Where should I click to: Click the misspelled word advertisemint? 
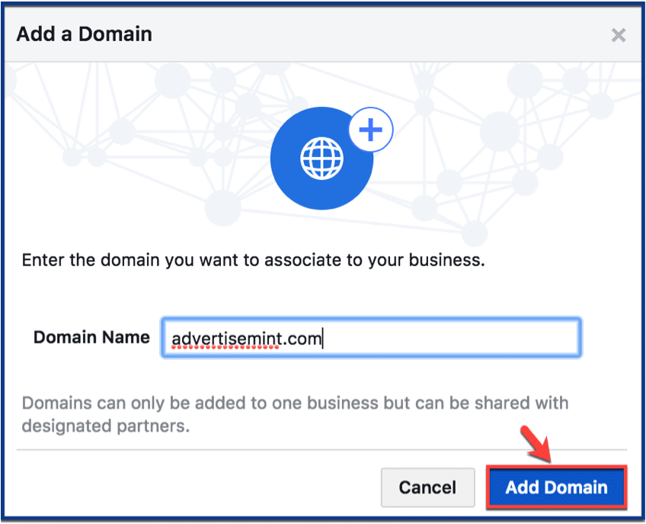pos(226,339)
